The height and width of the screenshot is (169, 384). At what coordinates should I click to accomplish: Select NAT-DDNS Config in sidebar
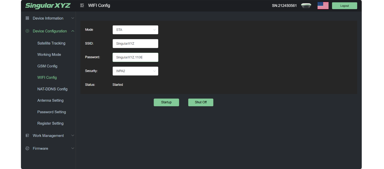pyautogui.click(x=52, y=89)
